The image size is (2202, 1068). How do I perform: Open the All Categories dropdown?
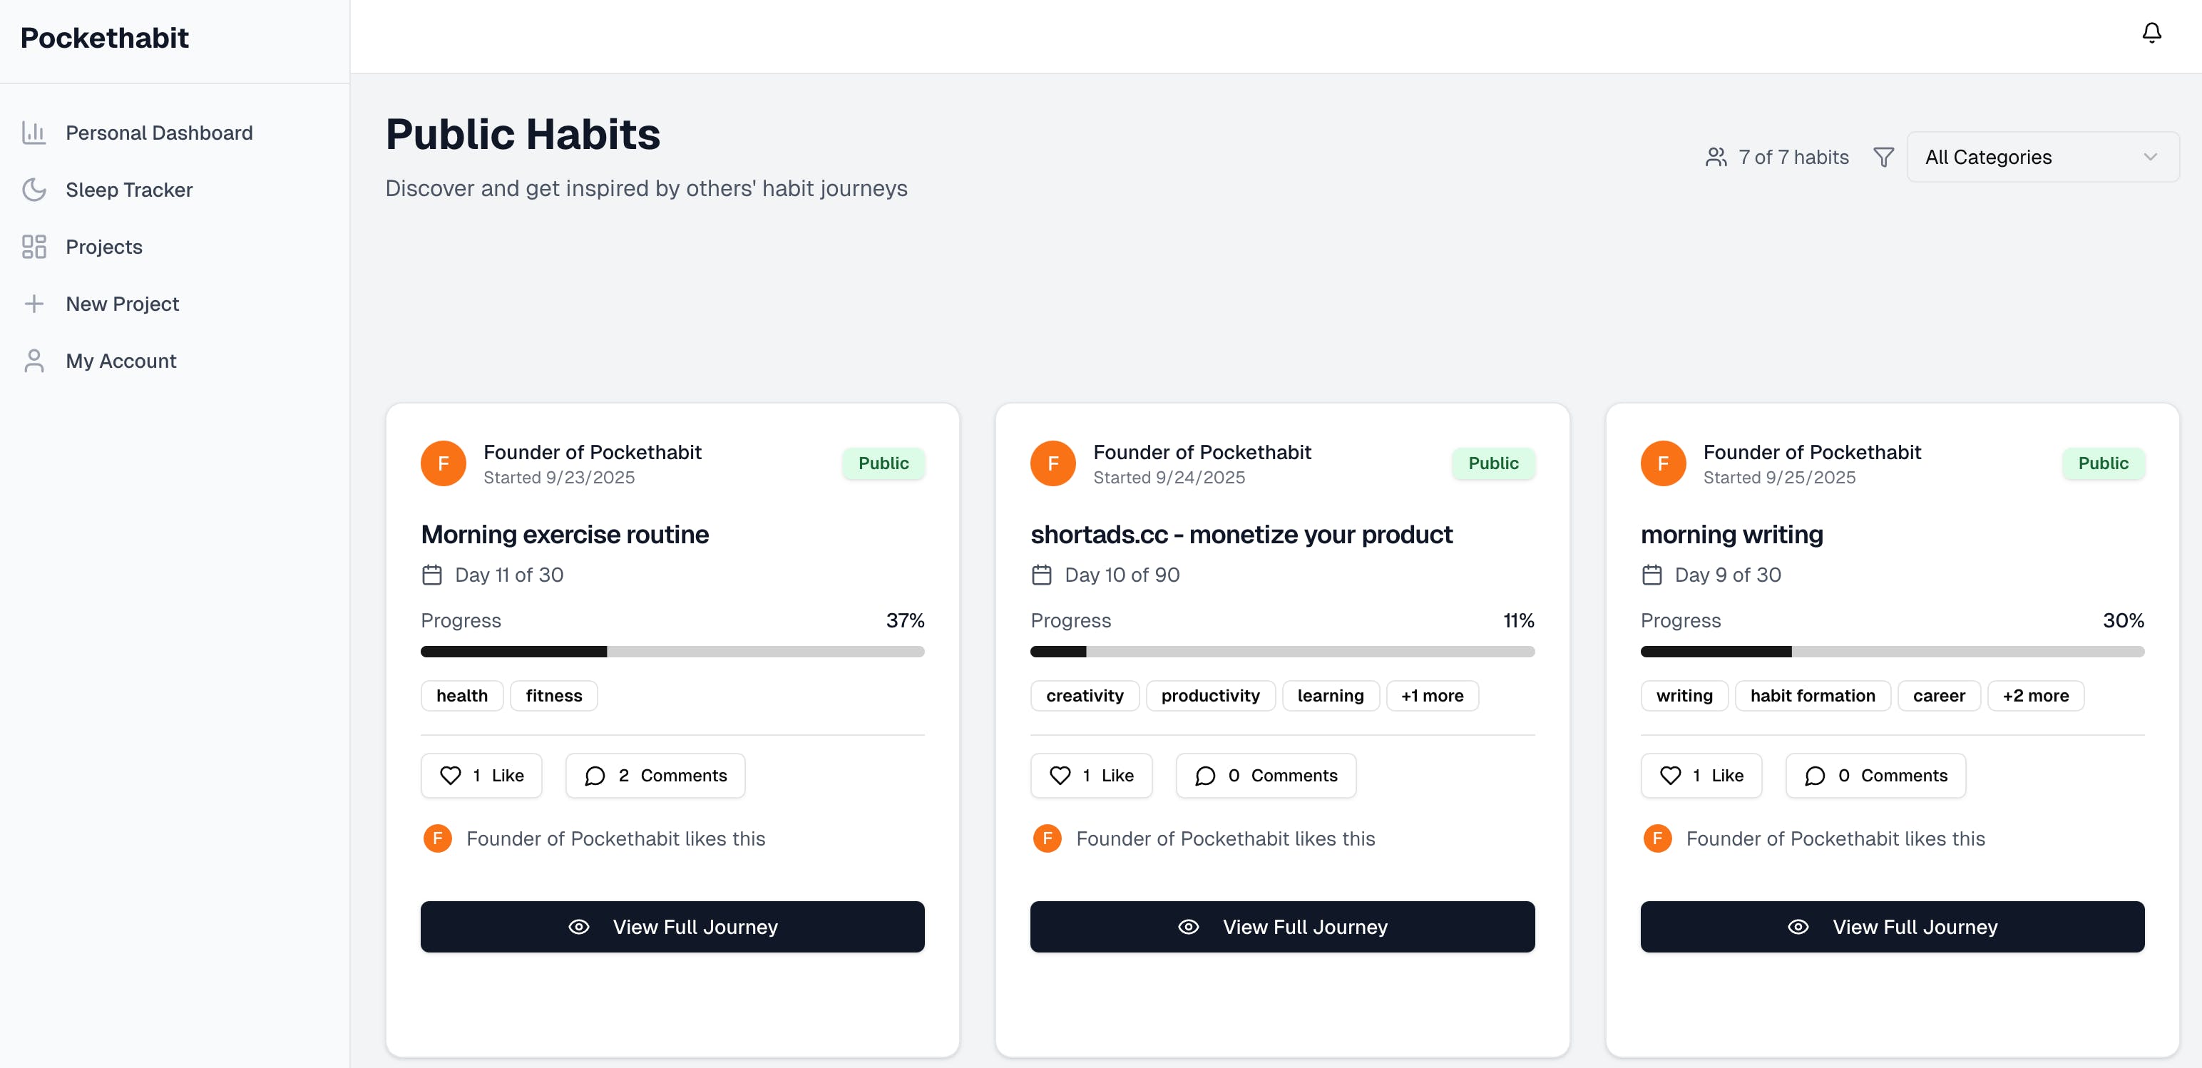[2042, 158]
